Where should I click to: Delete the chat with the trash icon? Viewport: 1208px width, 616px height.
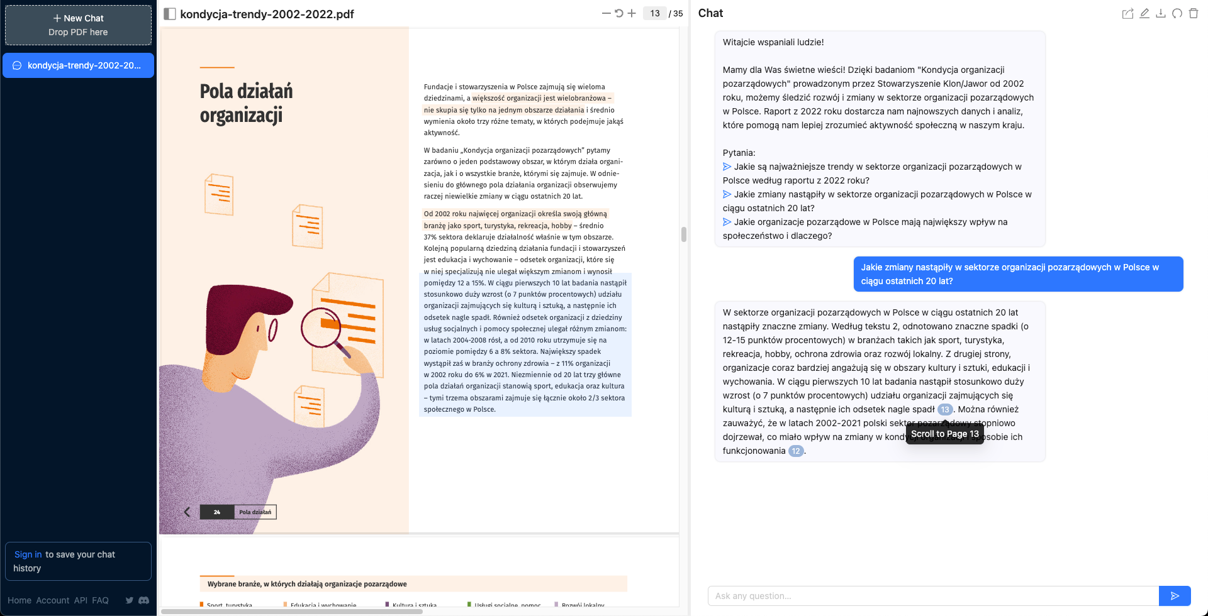1193,13
